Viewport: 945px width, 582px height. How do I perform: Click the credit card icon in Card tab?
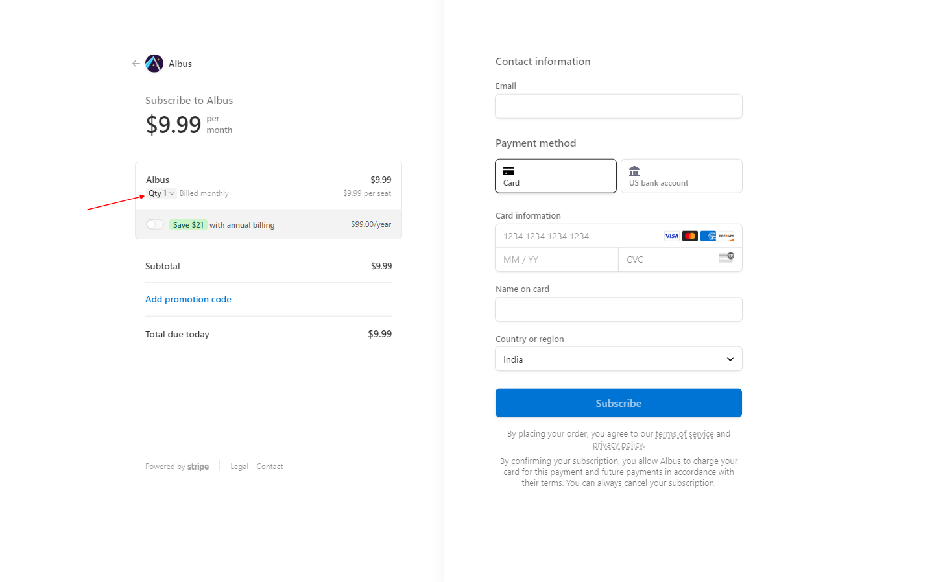pyautogui.click(x=508, y=171)
